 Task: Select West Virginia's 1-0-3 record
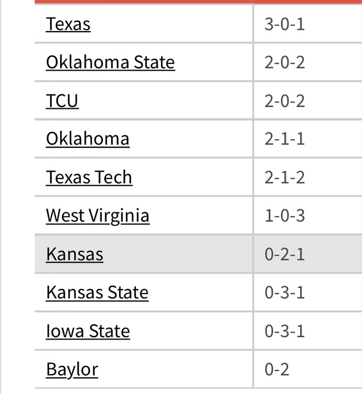(284, 216)
